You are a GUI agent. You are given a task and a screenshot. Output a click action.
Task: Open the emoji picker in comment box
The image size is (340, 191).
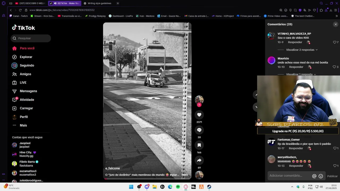click(321, 176)
